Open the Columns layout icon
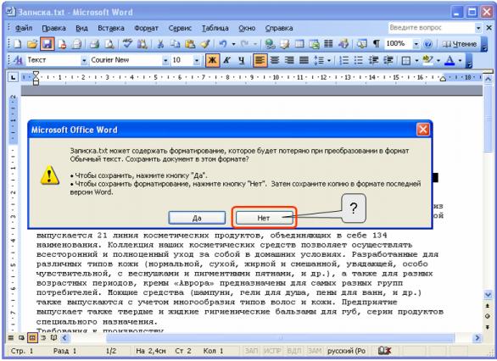This screenshot has width=497, height=361. pyautogui.click(x=328, y=44)
